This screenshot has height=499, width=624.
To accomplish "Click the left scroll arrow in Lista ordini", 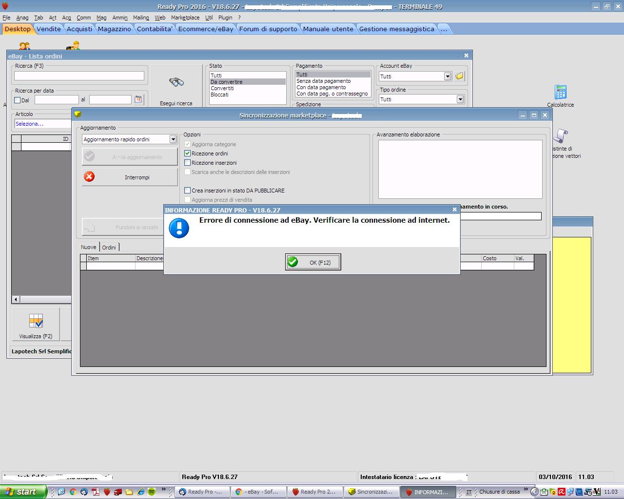I will pyautogui.click(x=16, y=299).
